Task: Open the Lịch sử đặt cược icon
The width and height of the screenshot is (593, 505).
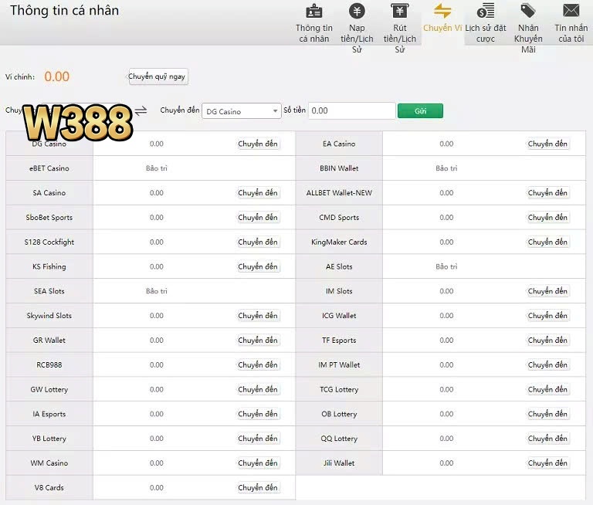Action: (x=486, y=11)
